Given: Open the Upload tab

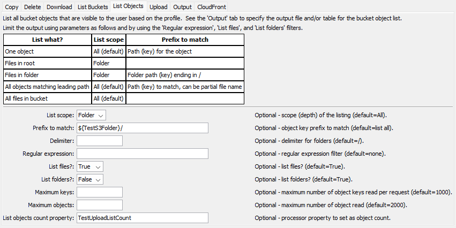Looking at the screenshot, I should point(158,7).
